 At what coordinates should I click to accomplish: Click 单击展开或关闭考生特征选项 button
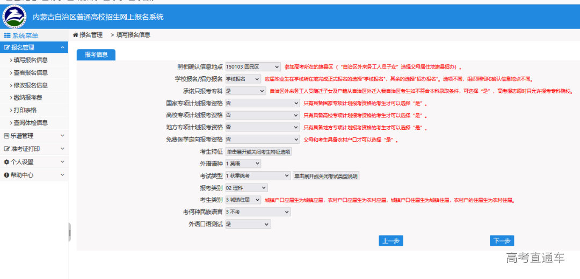(258, 151)
